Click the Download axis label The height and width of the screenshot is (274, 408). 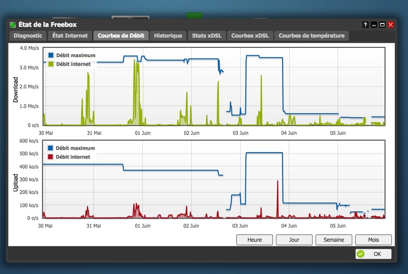click(16, 90)
